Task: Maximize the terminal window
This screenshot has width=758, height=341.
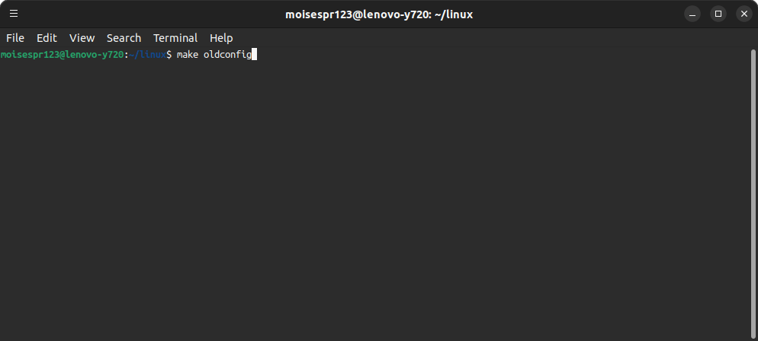Action: point(718,14)
